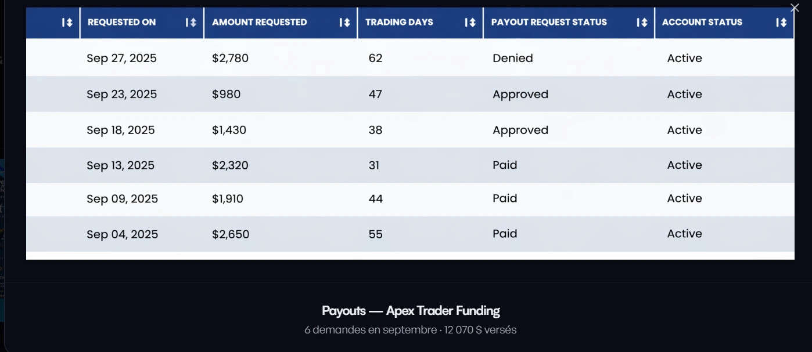
Task: Sort by the Requested On column icon
Action: coord(191,23)
